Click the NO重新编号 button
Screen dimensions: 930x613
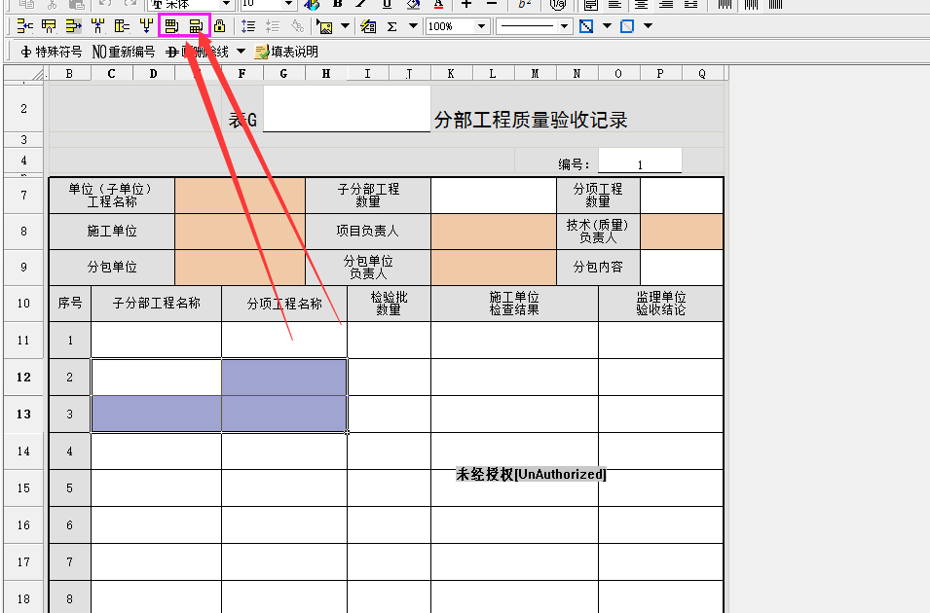point(124,52)
